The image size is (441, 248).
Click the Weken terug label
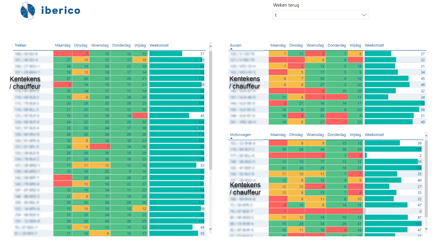[286, 5]
